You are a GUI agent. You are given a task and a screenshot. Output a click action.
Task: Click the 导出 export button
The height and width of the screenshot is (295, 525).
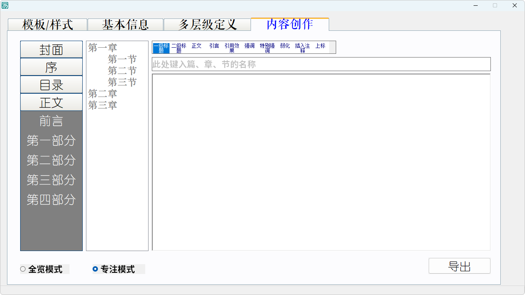click(460, 266)
